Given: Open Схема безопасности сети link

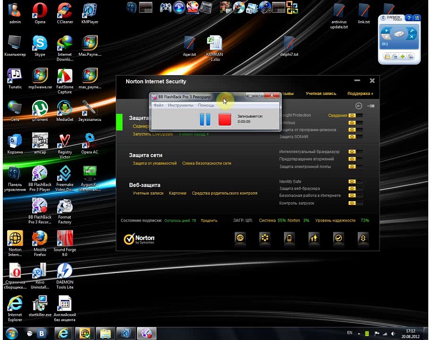Looking at the screenshot, I should pos(207,163).
